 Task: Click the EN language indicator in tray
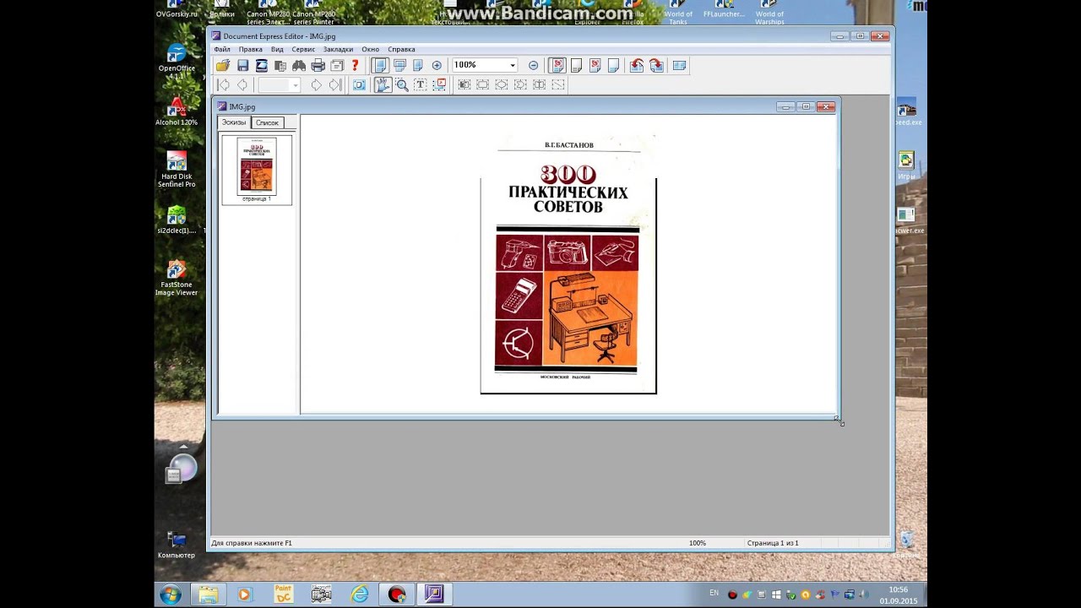pos(714,594)
